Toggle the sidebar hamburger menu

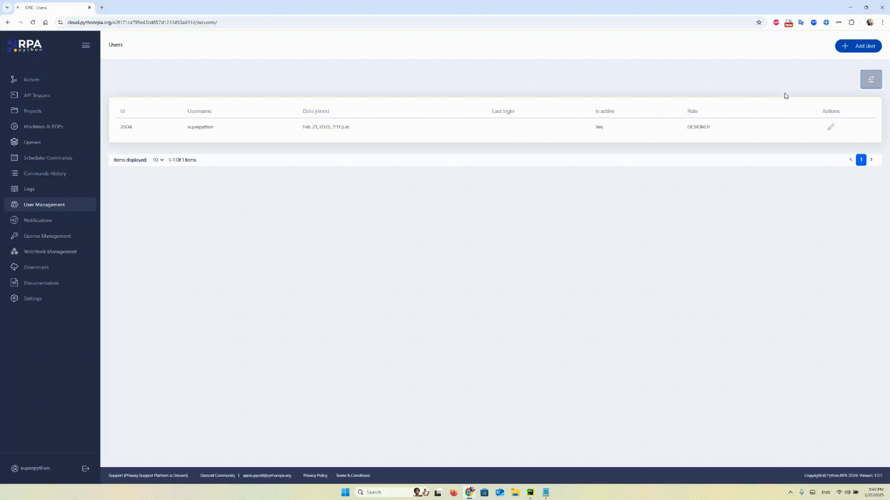point(86,45)
